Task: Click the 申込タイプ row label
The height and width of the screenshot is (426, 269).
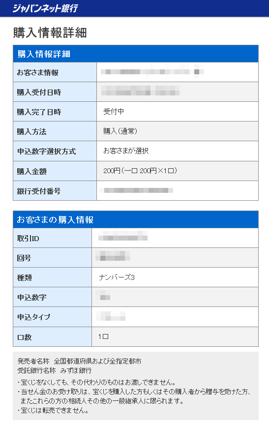Action: coord(34,317)
